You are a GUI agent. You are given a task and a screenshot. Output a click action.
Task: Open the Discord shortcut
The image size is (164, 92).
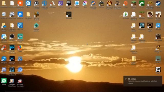[x=4, y=70]
